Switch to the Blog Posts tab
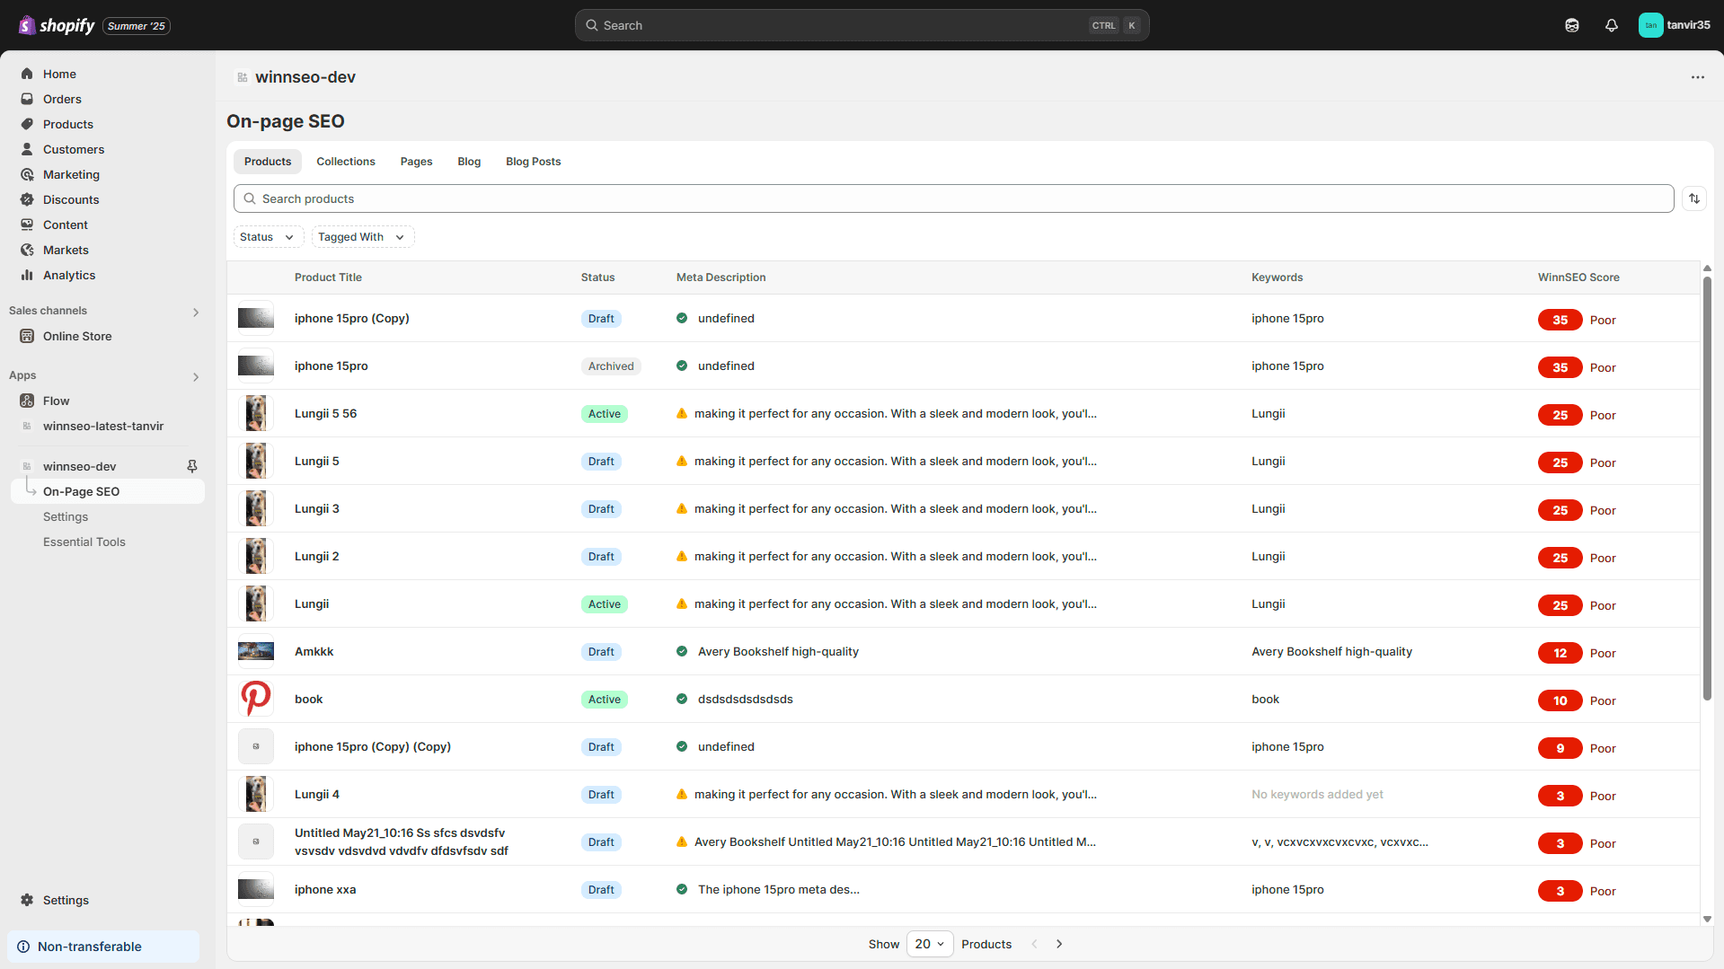1724x969 pixels. point(533,162)
